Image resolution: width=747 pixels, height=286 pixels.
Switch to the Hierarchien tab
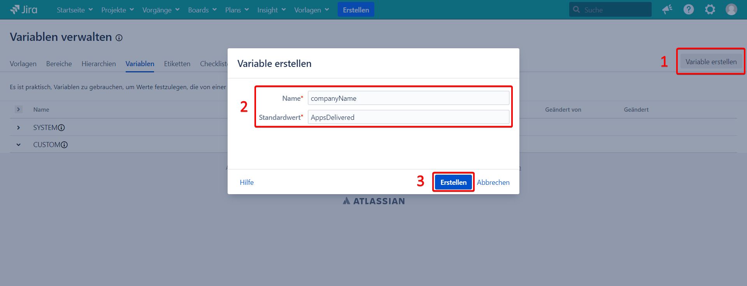tap(98, 64)
